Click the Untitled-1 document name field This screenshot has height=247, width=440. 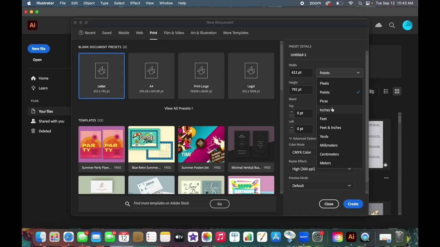[326, 55]
